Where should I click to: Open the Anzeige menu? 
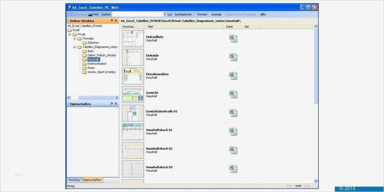click(x=217, y=15)
